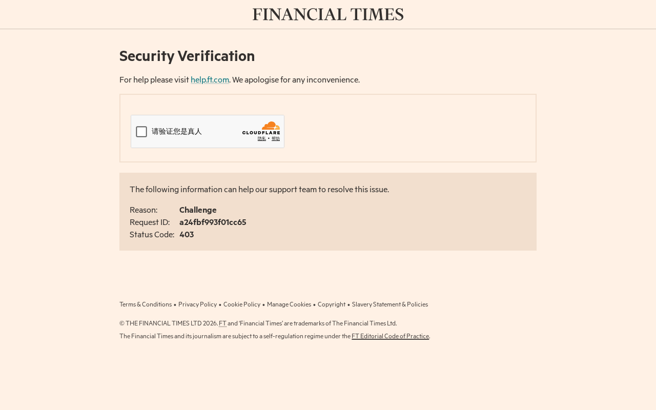Click the Financial Times masthead logo

(x=328, y=14)
